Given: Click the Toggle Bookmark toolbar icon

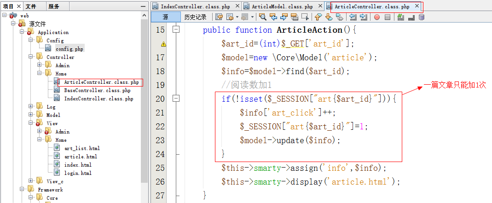Looking at the screenshot, I should pos(340,17).
